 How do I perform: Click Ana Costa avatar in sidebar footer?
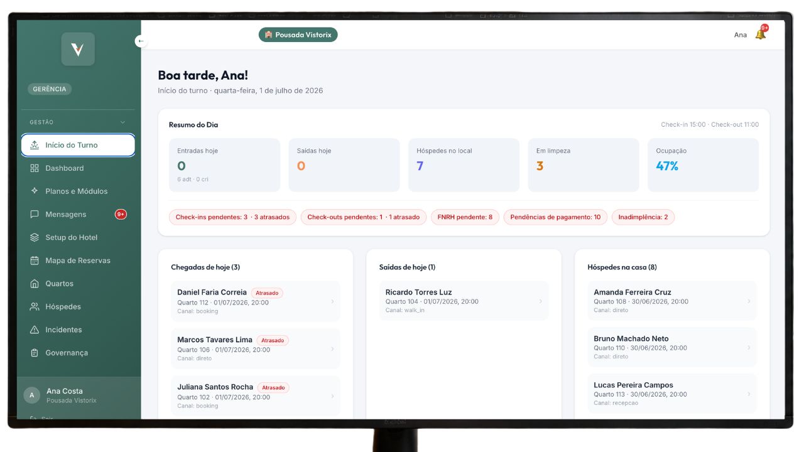[x=32, y=395]
